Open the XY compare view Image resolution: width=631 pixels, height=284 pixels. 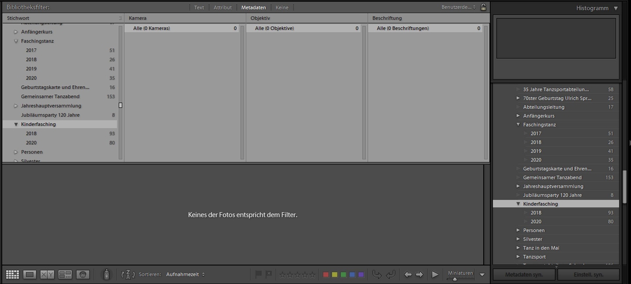click(x=47, y=275)
